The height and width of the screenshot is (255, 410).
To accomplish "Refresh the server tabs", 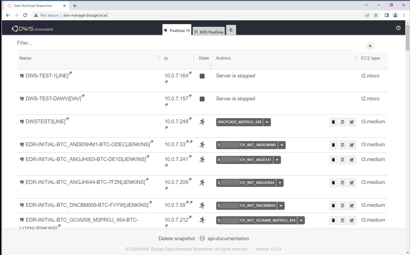I will coord(231,30).
